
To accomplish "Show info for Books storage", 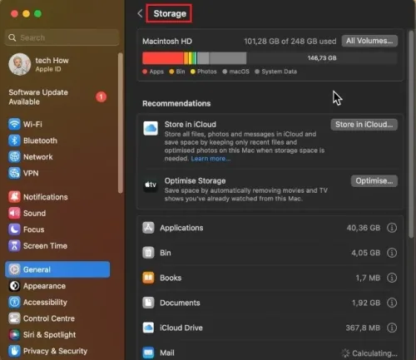I will coord(392,278).
